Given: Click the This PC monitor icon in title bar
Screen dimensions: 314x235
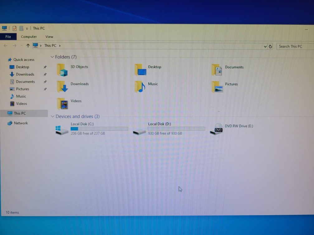Looking at the screenshot, I should 5,28.
